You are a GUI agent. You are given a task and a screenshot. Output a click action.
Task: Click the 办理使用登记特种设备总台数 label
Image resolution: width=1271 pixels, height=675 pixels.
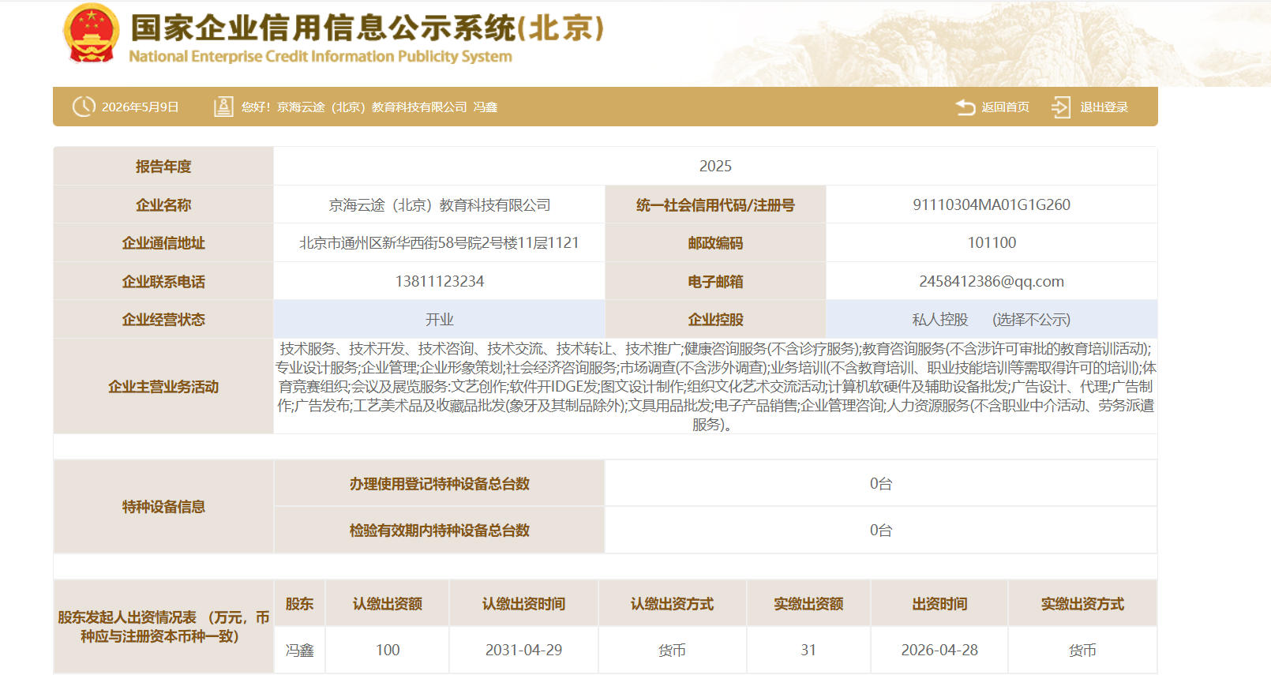[440, 484]
